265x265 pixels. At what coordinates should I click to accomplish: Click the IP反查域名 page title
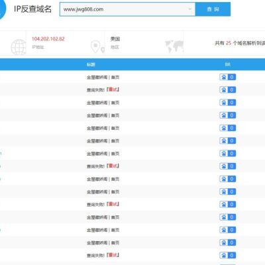tap(33, 9)
